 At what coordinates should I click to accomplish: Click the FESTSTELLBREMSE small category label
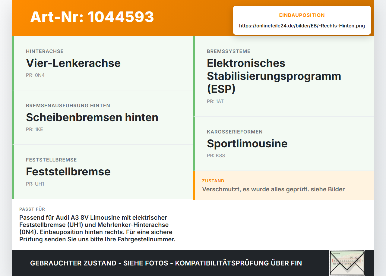pos(51,160)
